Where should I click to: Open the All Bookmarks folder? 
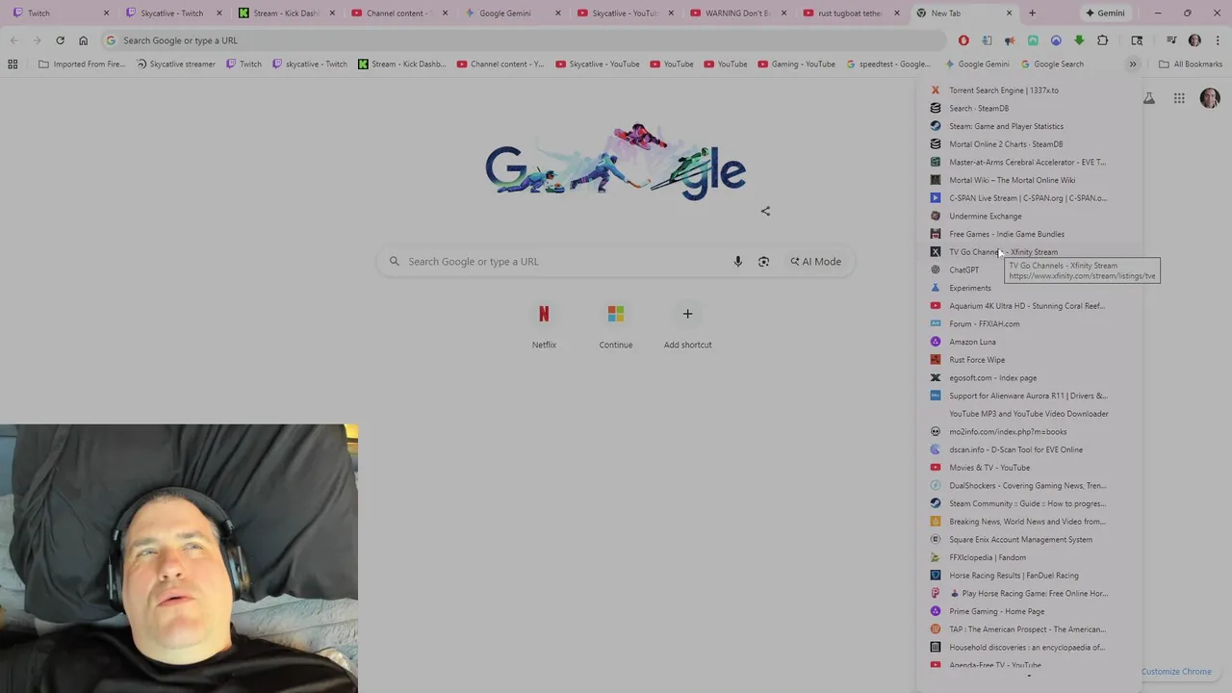click(1191, 64)
